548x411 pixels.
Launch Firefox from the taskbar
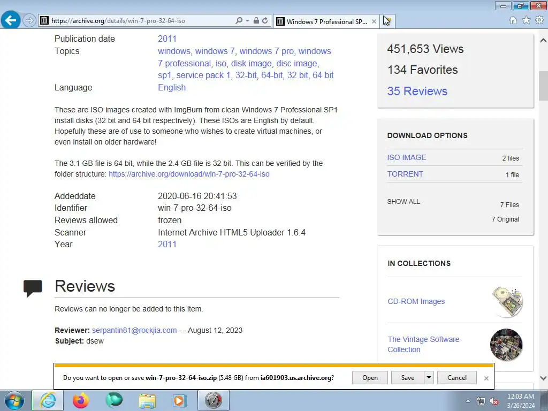coord(81,400)
